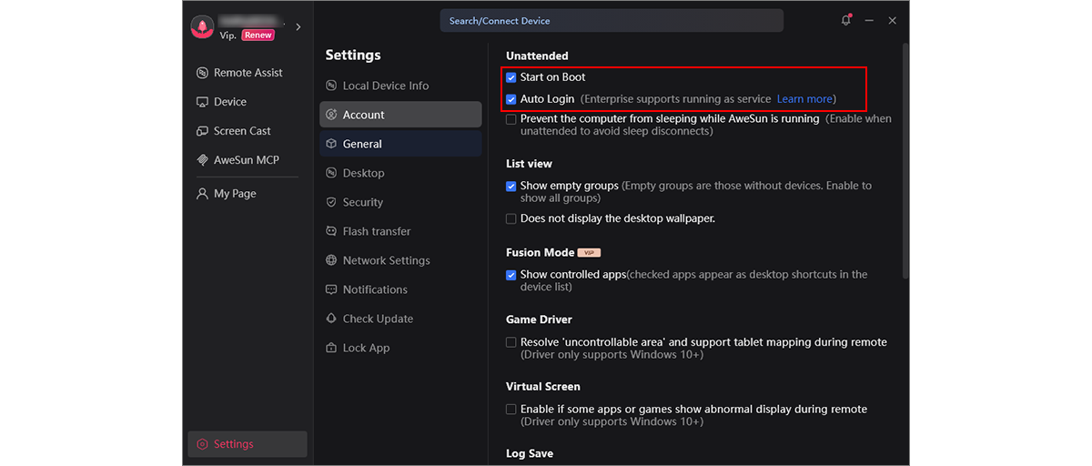The image size is (1092, 466).
Task: Open the Learn more link
Action: click(804, 98)
